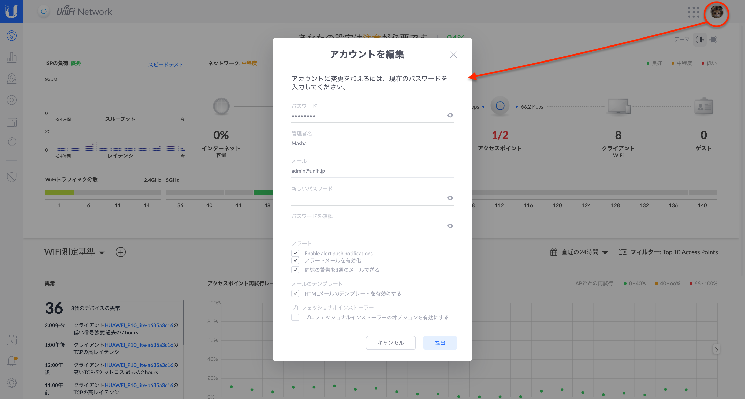Open the Settings gear in the sidebar

(12, 382)
